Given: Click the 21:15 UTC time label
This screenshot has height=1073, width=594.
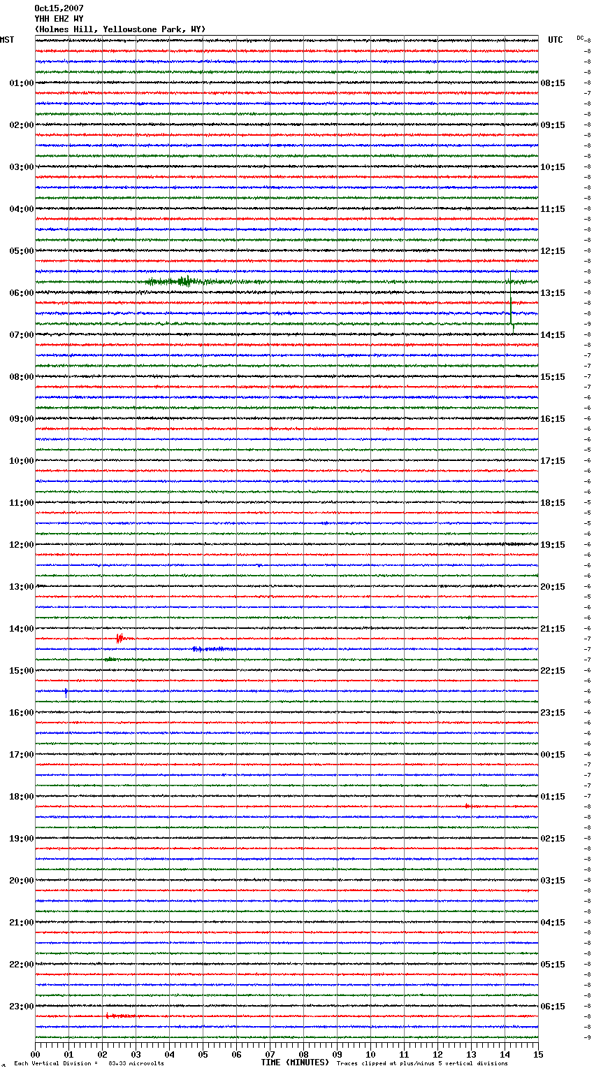Looking at the screenshot, I should pos(553,629).
